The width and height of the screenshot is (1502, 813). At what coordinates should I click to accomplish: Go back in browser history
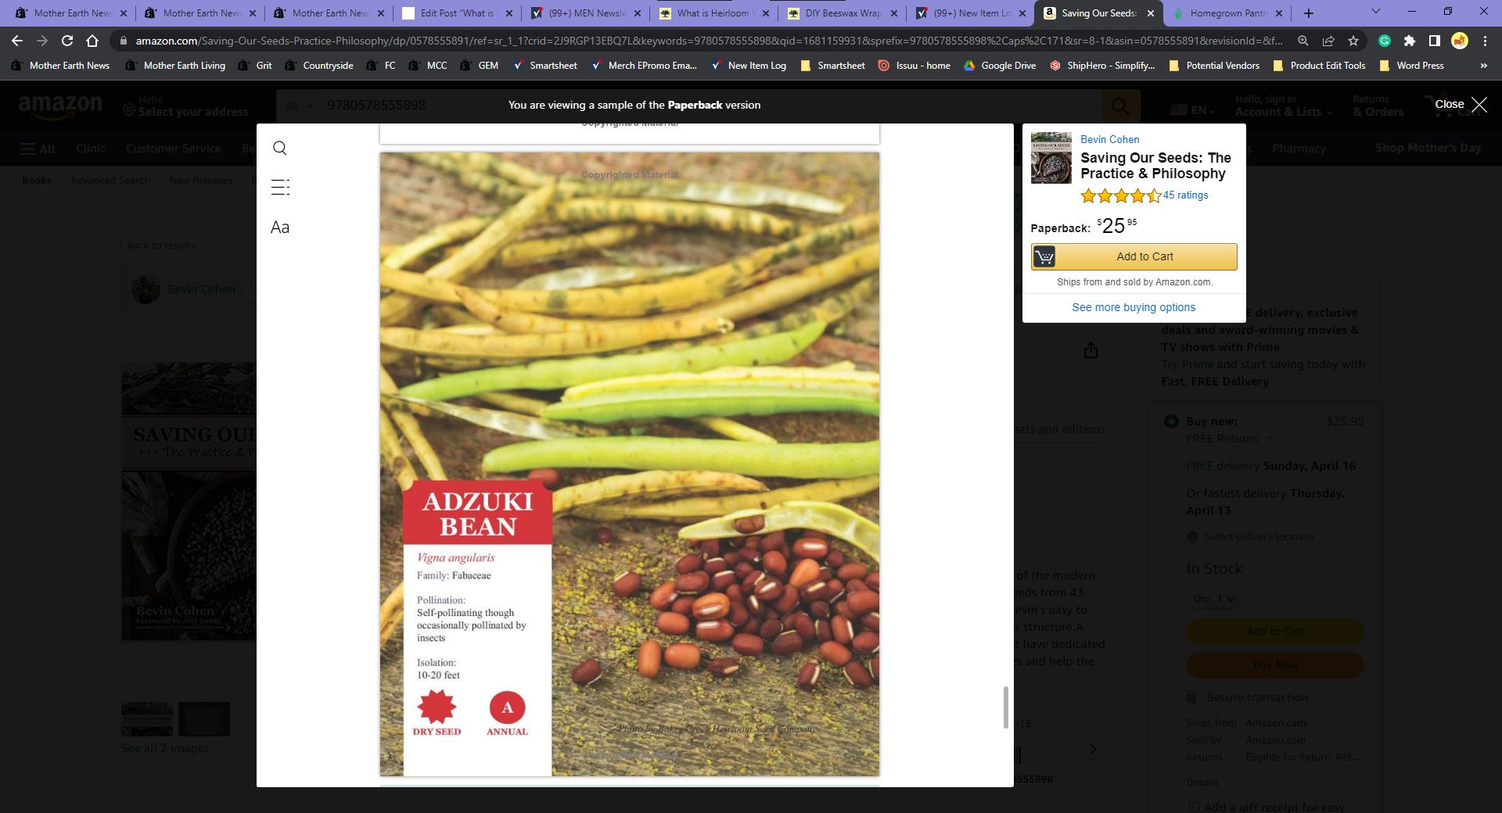17,41
